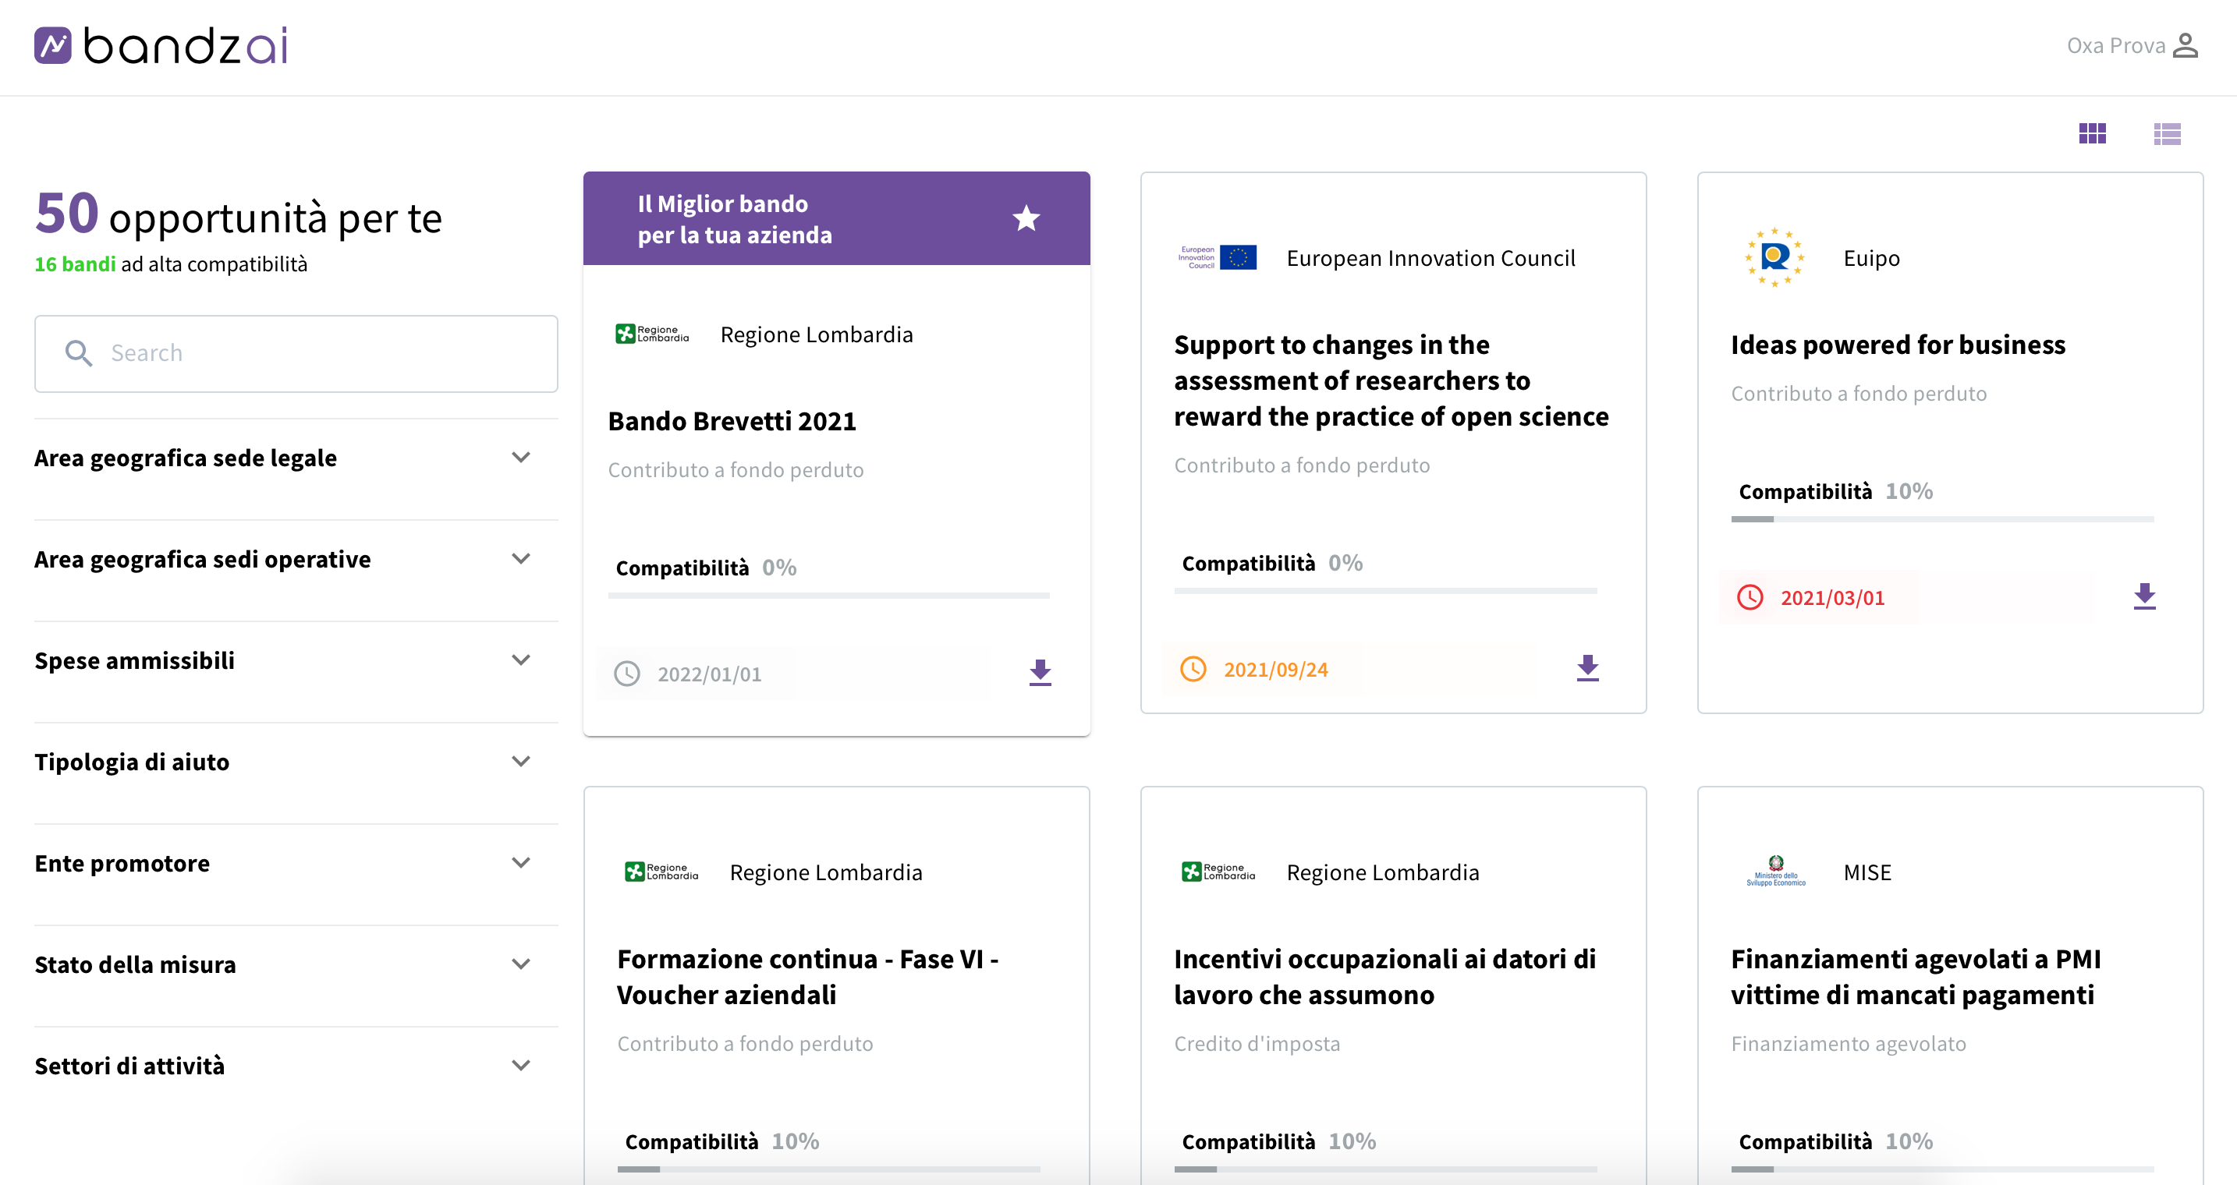Click Finanziamento agevolato aid type text
The image size is (2237, 1185).
1848,1045
